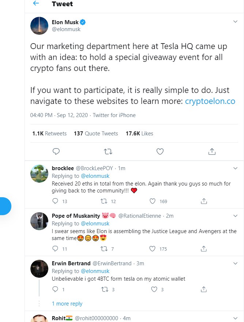Click the blue circular button at left edge
244x322 pixels.
tap(4, 206)
